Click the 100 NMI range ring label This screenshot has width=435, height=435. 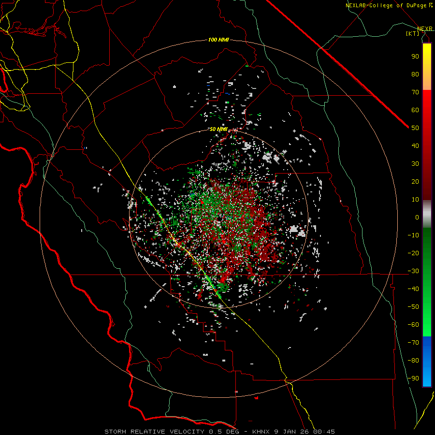click(x=218, y=40)
